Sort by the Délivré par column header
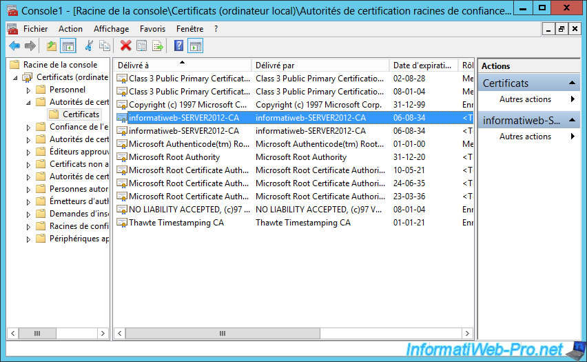This screenshot has width=587, height=362. (x=320, y=66)
